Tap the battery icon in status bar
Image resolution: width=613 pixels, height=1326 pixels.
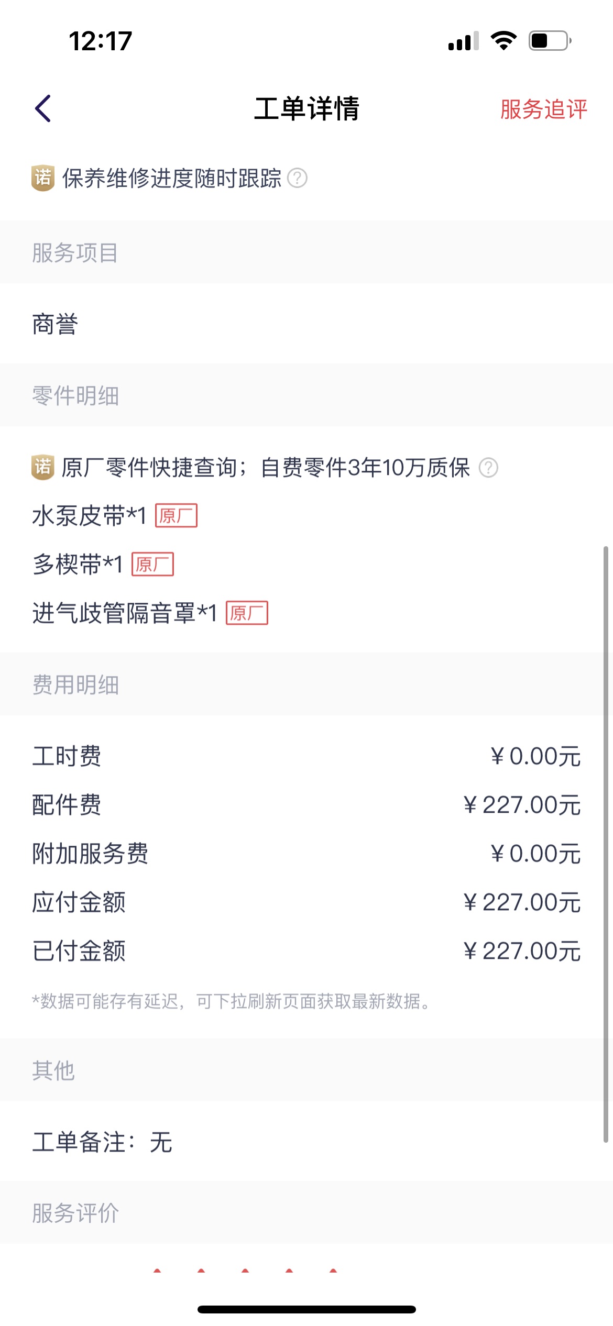549,41
